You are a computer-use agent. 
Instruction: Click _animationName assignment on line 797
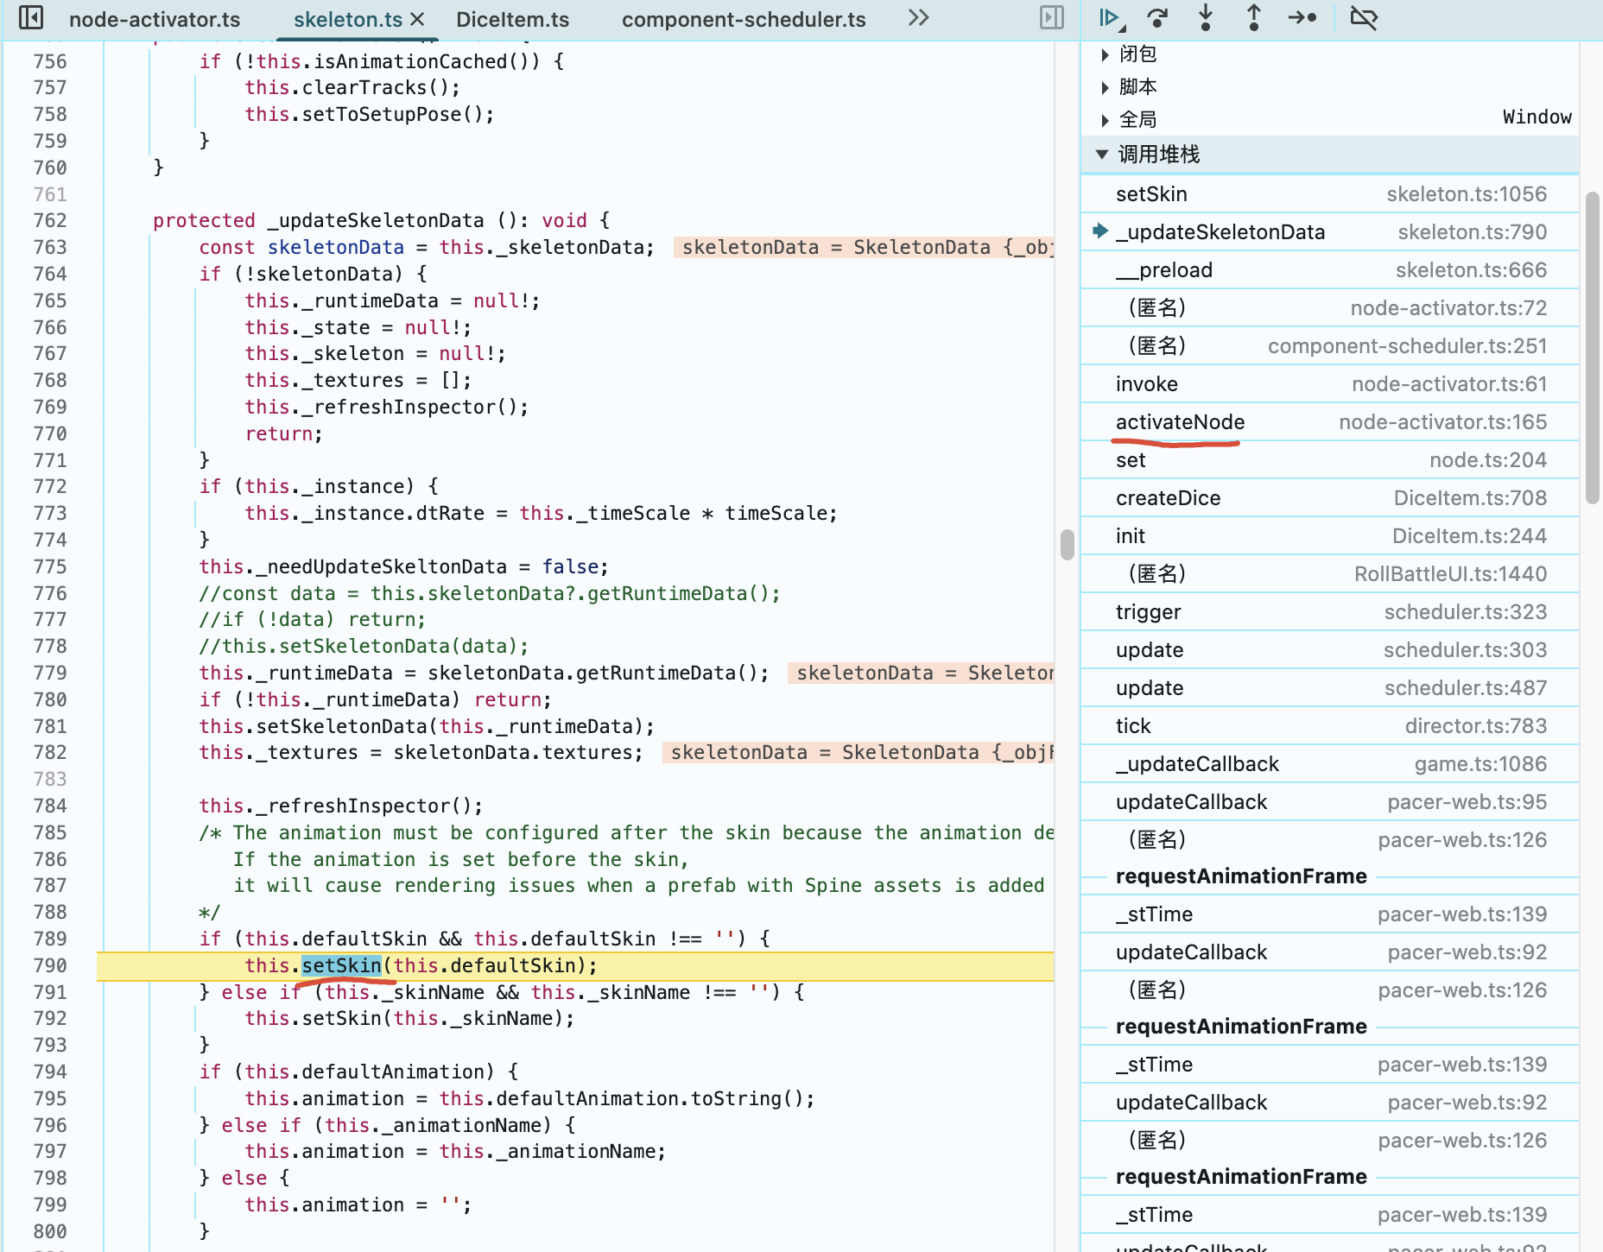tap(455, 1151)
